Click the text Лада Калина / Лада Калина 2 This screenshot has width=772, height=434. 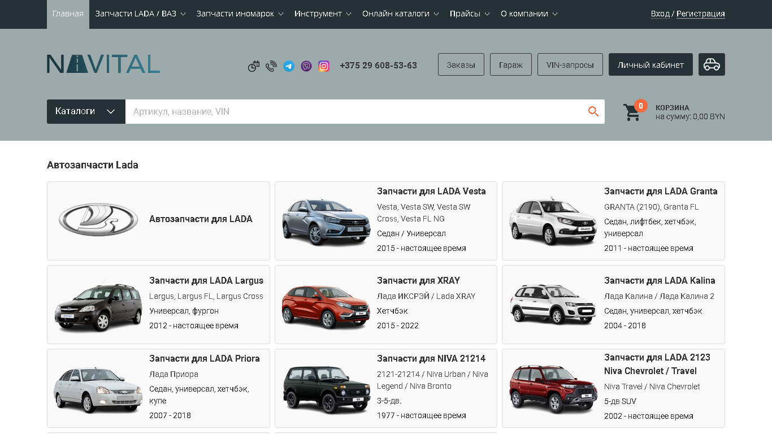tap(659, 296)
